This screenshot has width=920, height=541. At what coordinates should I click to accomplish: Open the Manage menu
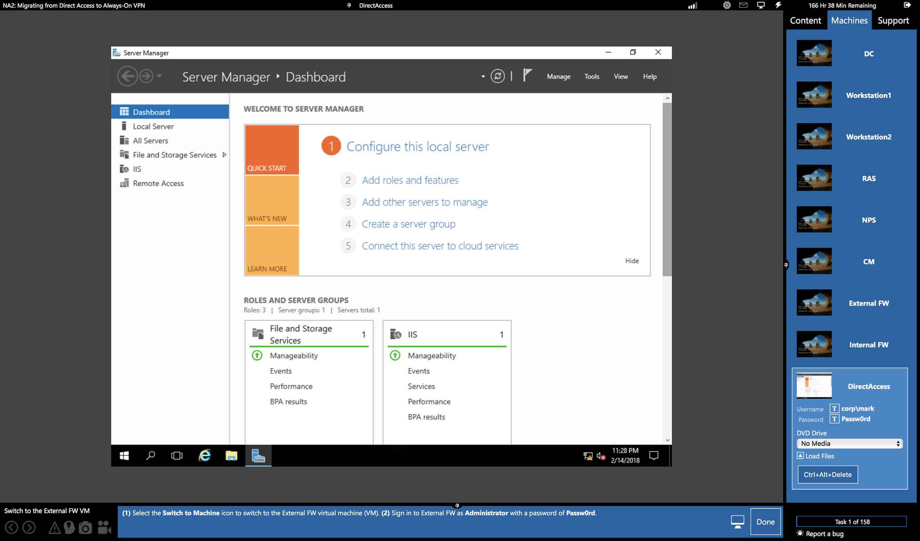click(559, 76)
